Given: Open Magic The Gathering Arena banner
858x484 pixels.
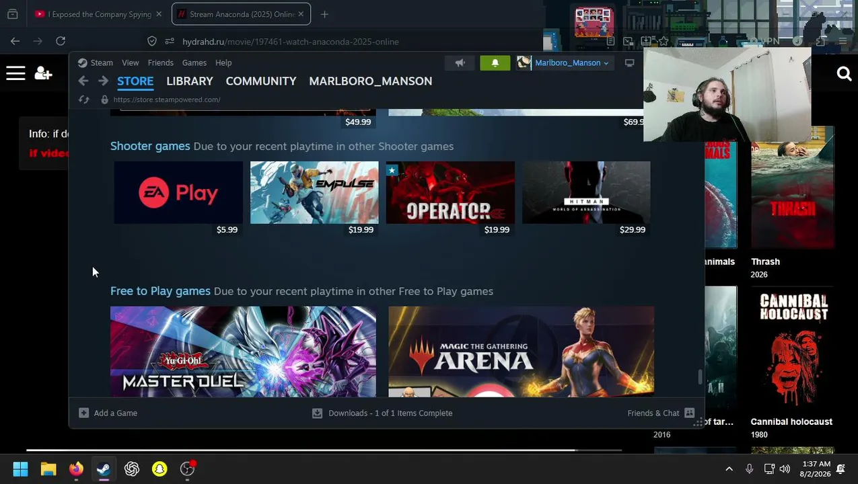Looking at the screenshot, I should pos(521,352).
